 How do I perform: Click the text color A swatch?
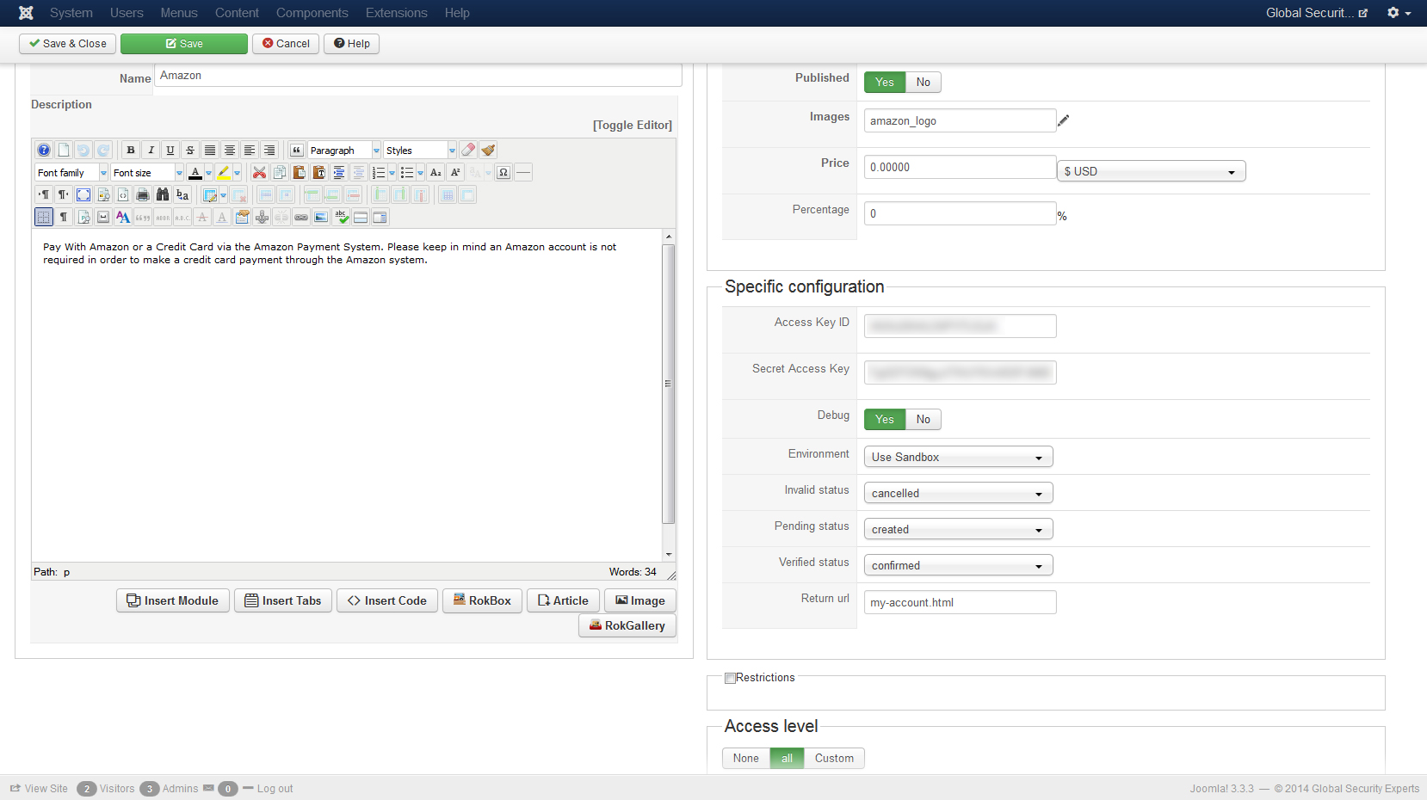pyautogui.click(x=195, y=172)
